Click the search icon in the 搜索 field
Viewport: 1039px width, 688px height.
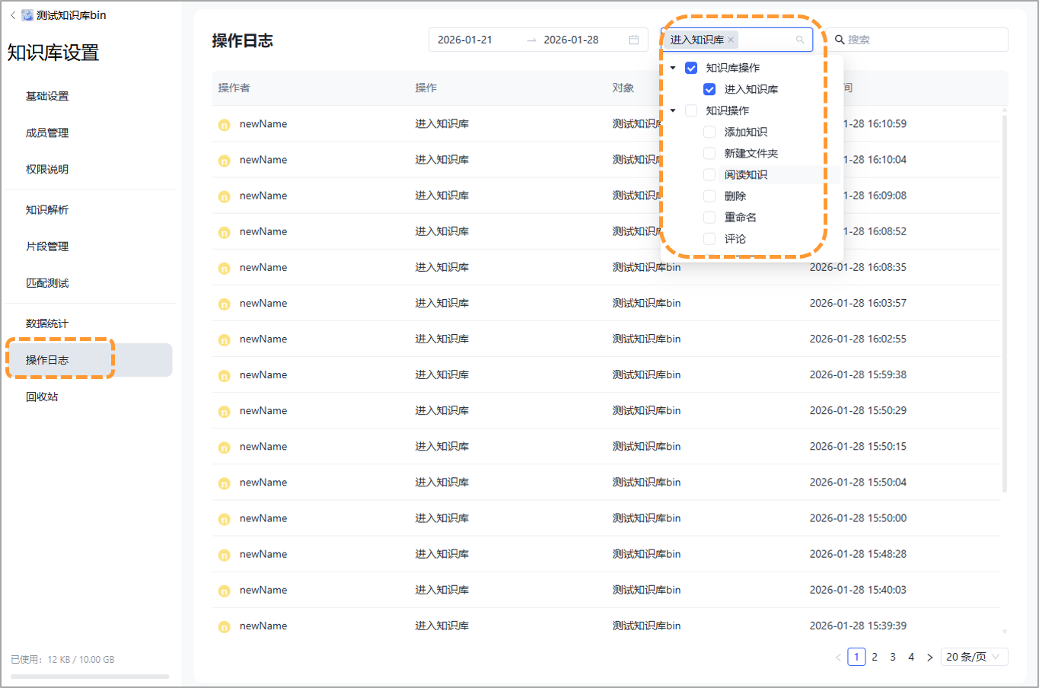point(838,39)
